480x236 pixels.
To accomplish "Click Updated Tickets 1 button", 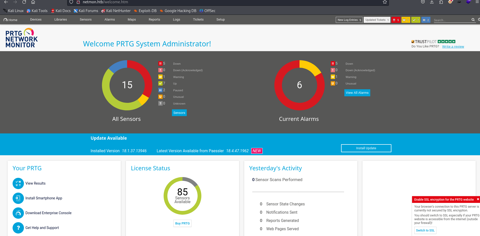I will 377,20.
